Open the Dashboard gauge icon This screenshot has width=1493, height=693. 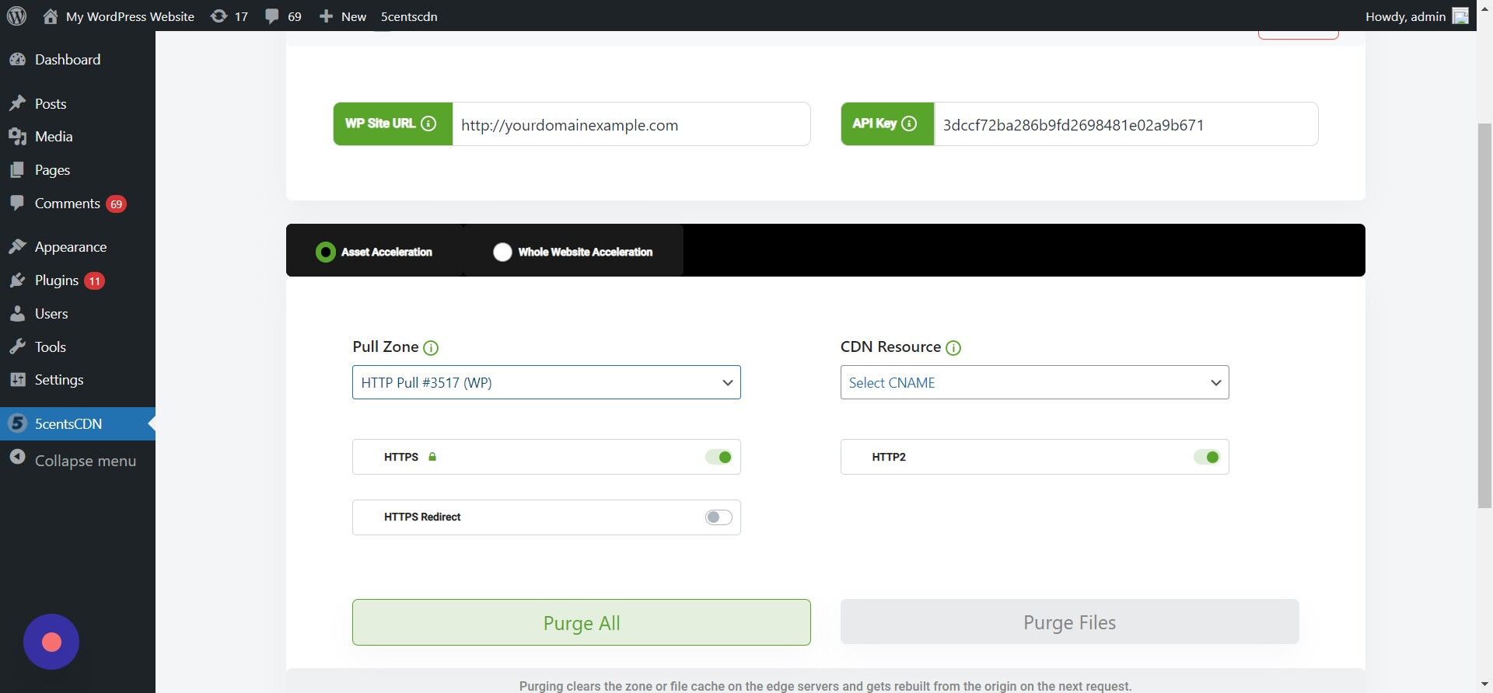click(18, 60)
